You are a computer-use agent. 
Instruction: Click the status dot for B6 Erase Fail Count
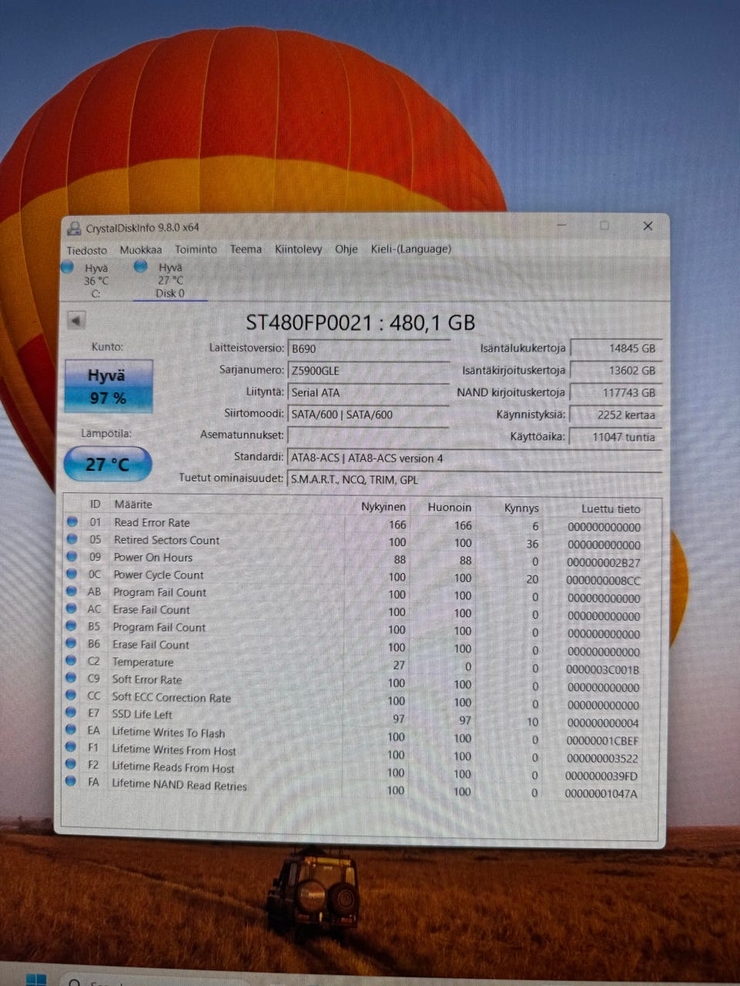(x=72, y=643)
